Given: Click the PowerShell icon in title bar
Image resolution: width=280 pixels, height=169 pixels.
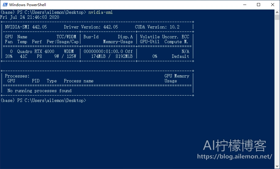Looking at the screenshot, I should point(5,5).
